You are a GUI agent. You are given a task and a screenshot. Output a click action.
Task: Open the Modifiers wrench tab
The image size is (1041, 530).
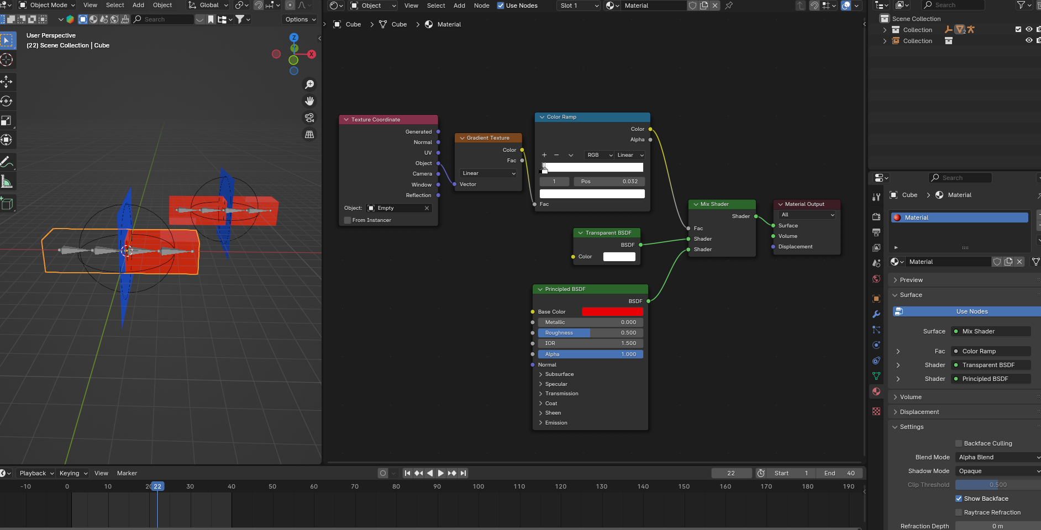coord(876,314)
